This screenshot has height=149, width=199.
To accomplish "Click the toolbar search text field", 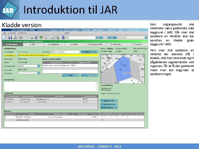I will [x=82, y=38].
